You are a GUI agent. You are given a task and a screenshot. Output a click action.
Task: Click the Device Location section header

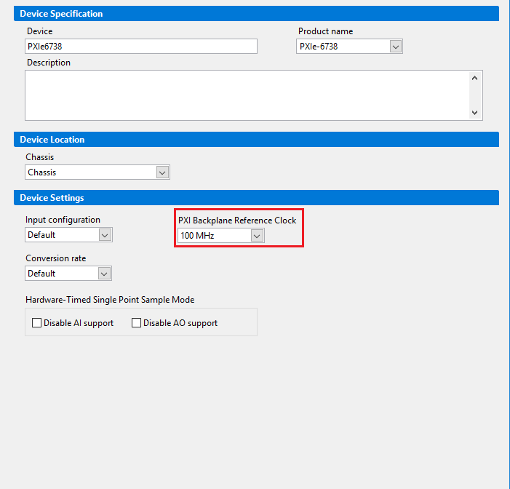coord(256,139)
